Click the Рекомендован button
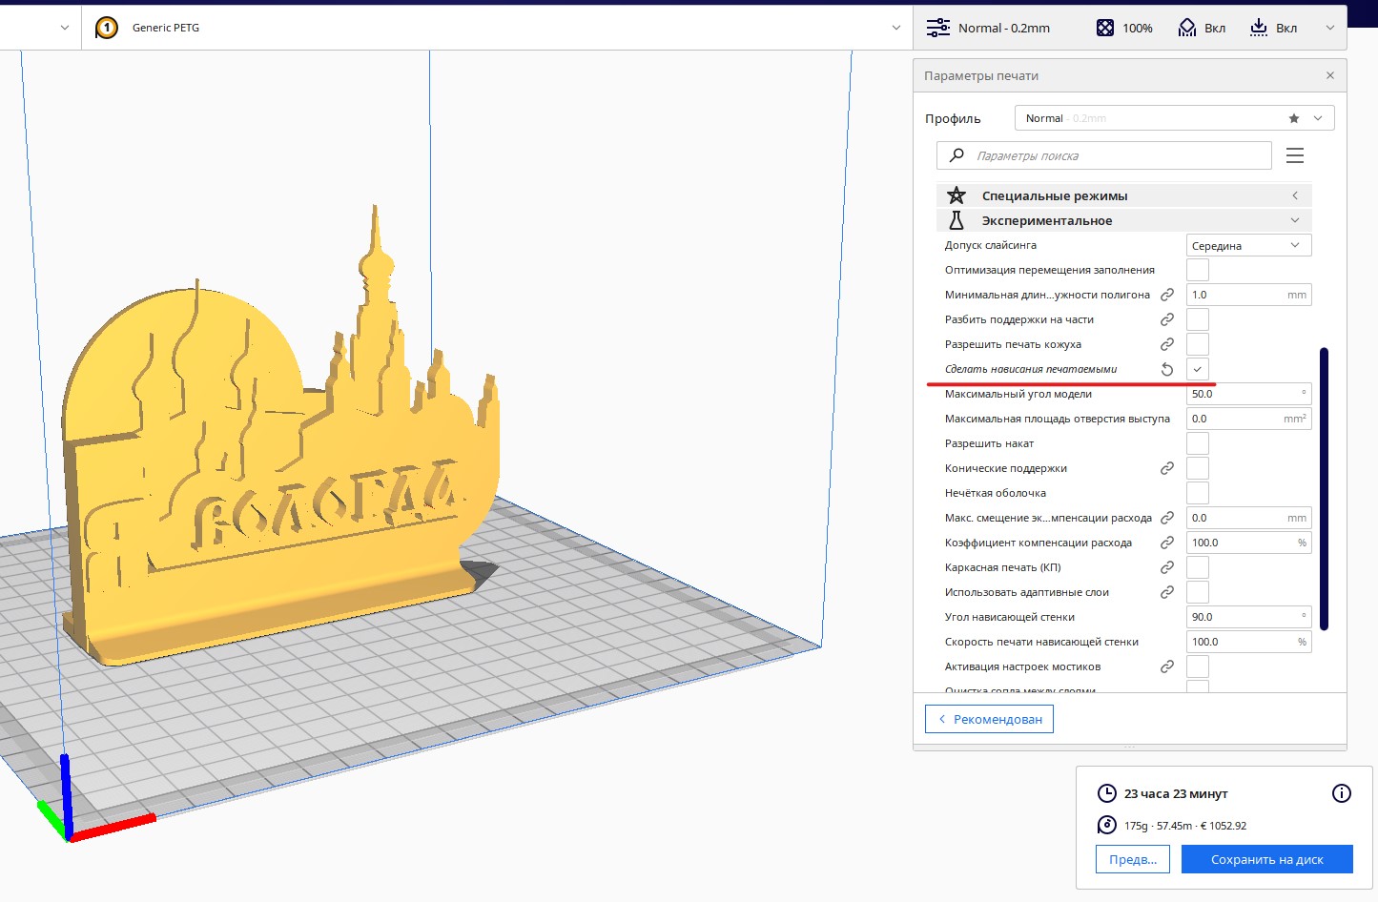 [x=989, y=719]
